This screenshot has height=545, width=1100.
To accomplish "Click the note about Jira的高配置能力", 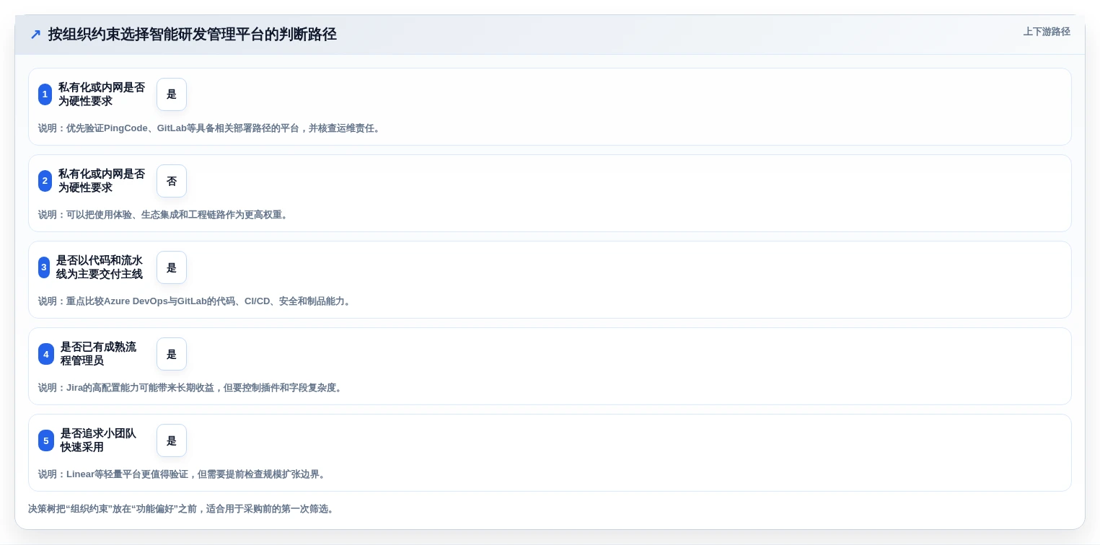I will click(x=191, y=388).
